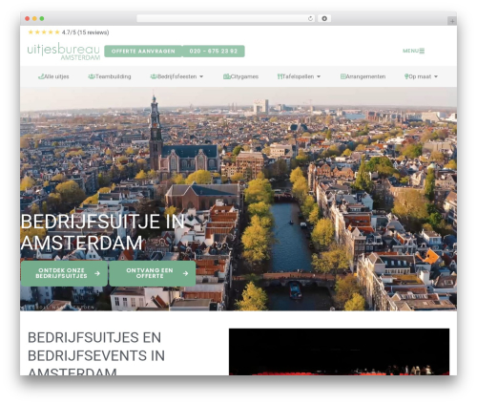Click the browser reload icon
The height and width of the screenshot is (404, 477).
310,18
